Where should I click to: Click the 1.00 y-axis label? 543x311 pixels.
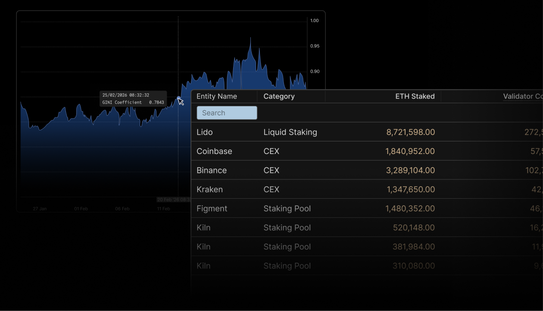315,21
